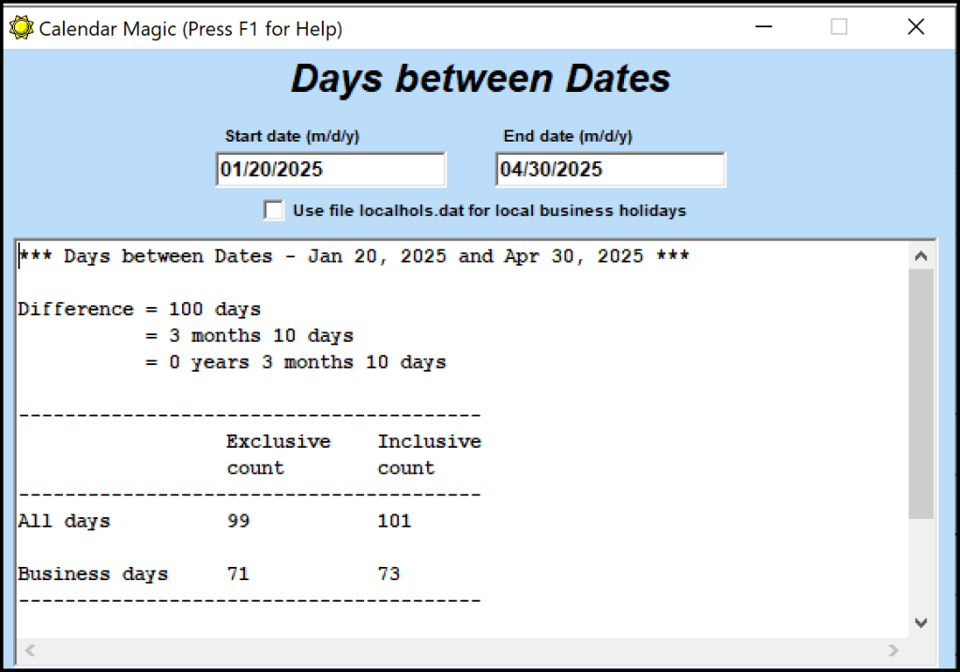960x672 pixels.
Task: Click the vertical scrollbar down arrow
Action: click(921, 622)
